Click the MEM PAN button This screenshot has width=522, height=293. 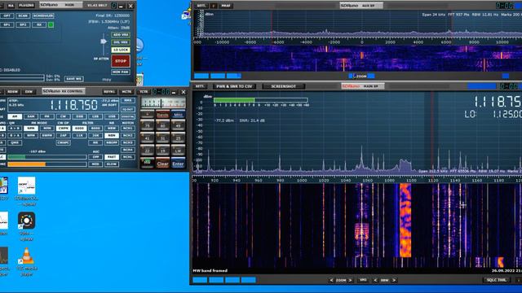(121, 72)
